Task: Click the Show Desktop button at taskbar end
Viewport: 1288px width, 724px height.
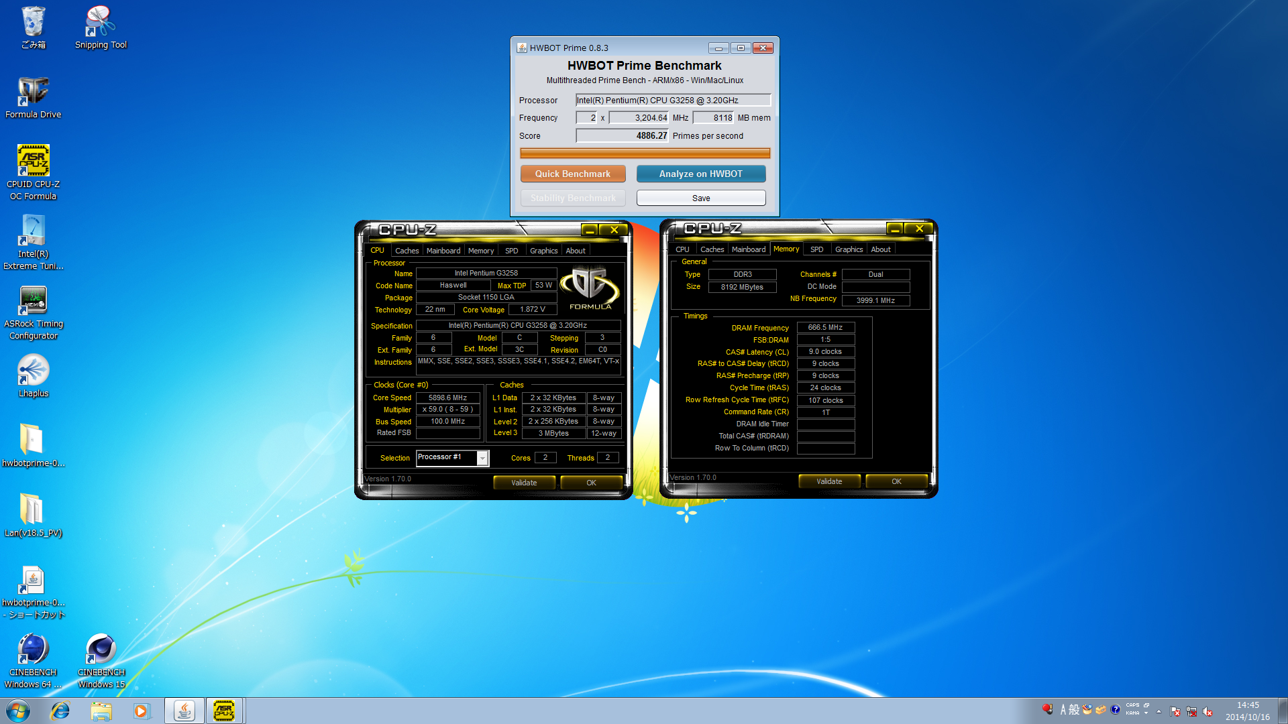Action: click(1283, 711)
